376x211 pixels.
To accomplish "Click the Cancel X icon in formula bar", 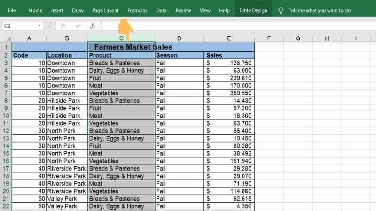I will coord(63,26).
